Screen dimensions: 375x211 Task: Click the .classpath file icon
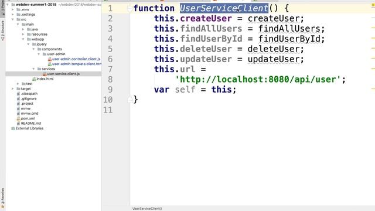click(18, 94)
